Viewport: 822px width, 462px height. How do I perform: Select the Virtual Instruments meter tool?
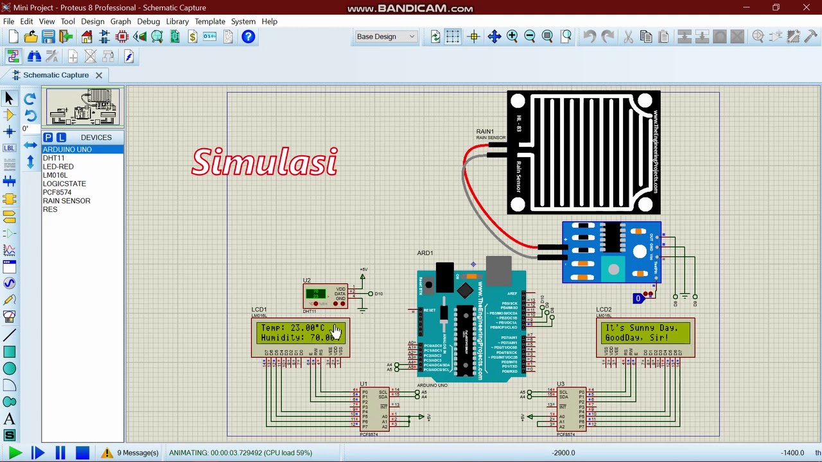coord(9,317)
